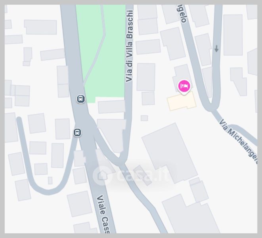Image resolution: width=262 pixels, height=238 pixels.
Task: Click the Via Michelangelo street label
Action: tap(239, 140)
